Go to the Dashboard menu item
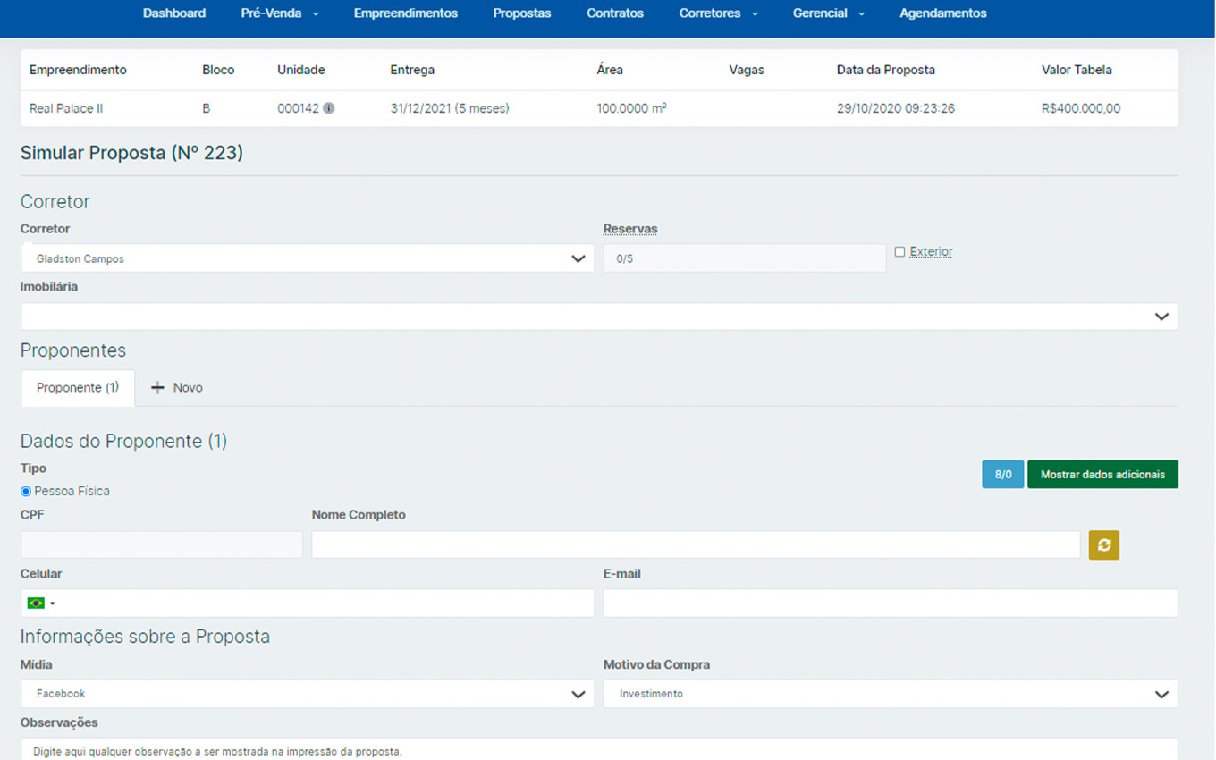Screen dimensions: 1216x760 174,13
